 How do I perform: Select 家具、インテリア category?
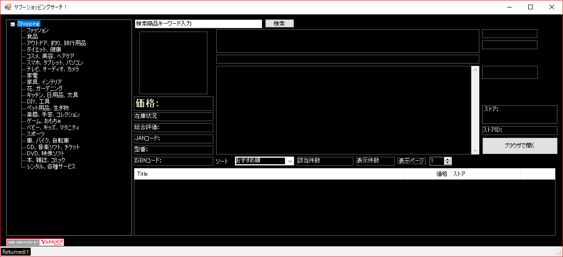pyautogui.click(x=44, y=82)
